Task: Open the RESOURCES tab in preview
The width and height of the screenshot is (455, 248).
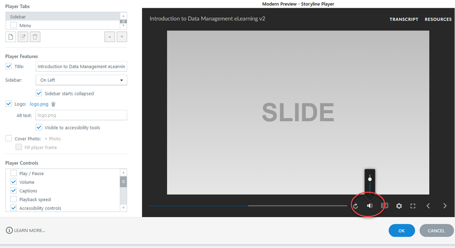Action: [x=438, y=20]
